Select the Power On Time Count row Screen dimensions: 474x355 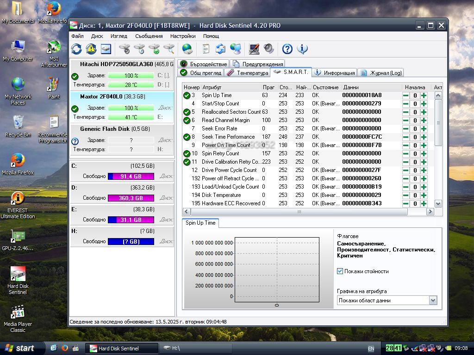click(x=308, y=145)
